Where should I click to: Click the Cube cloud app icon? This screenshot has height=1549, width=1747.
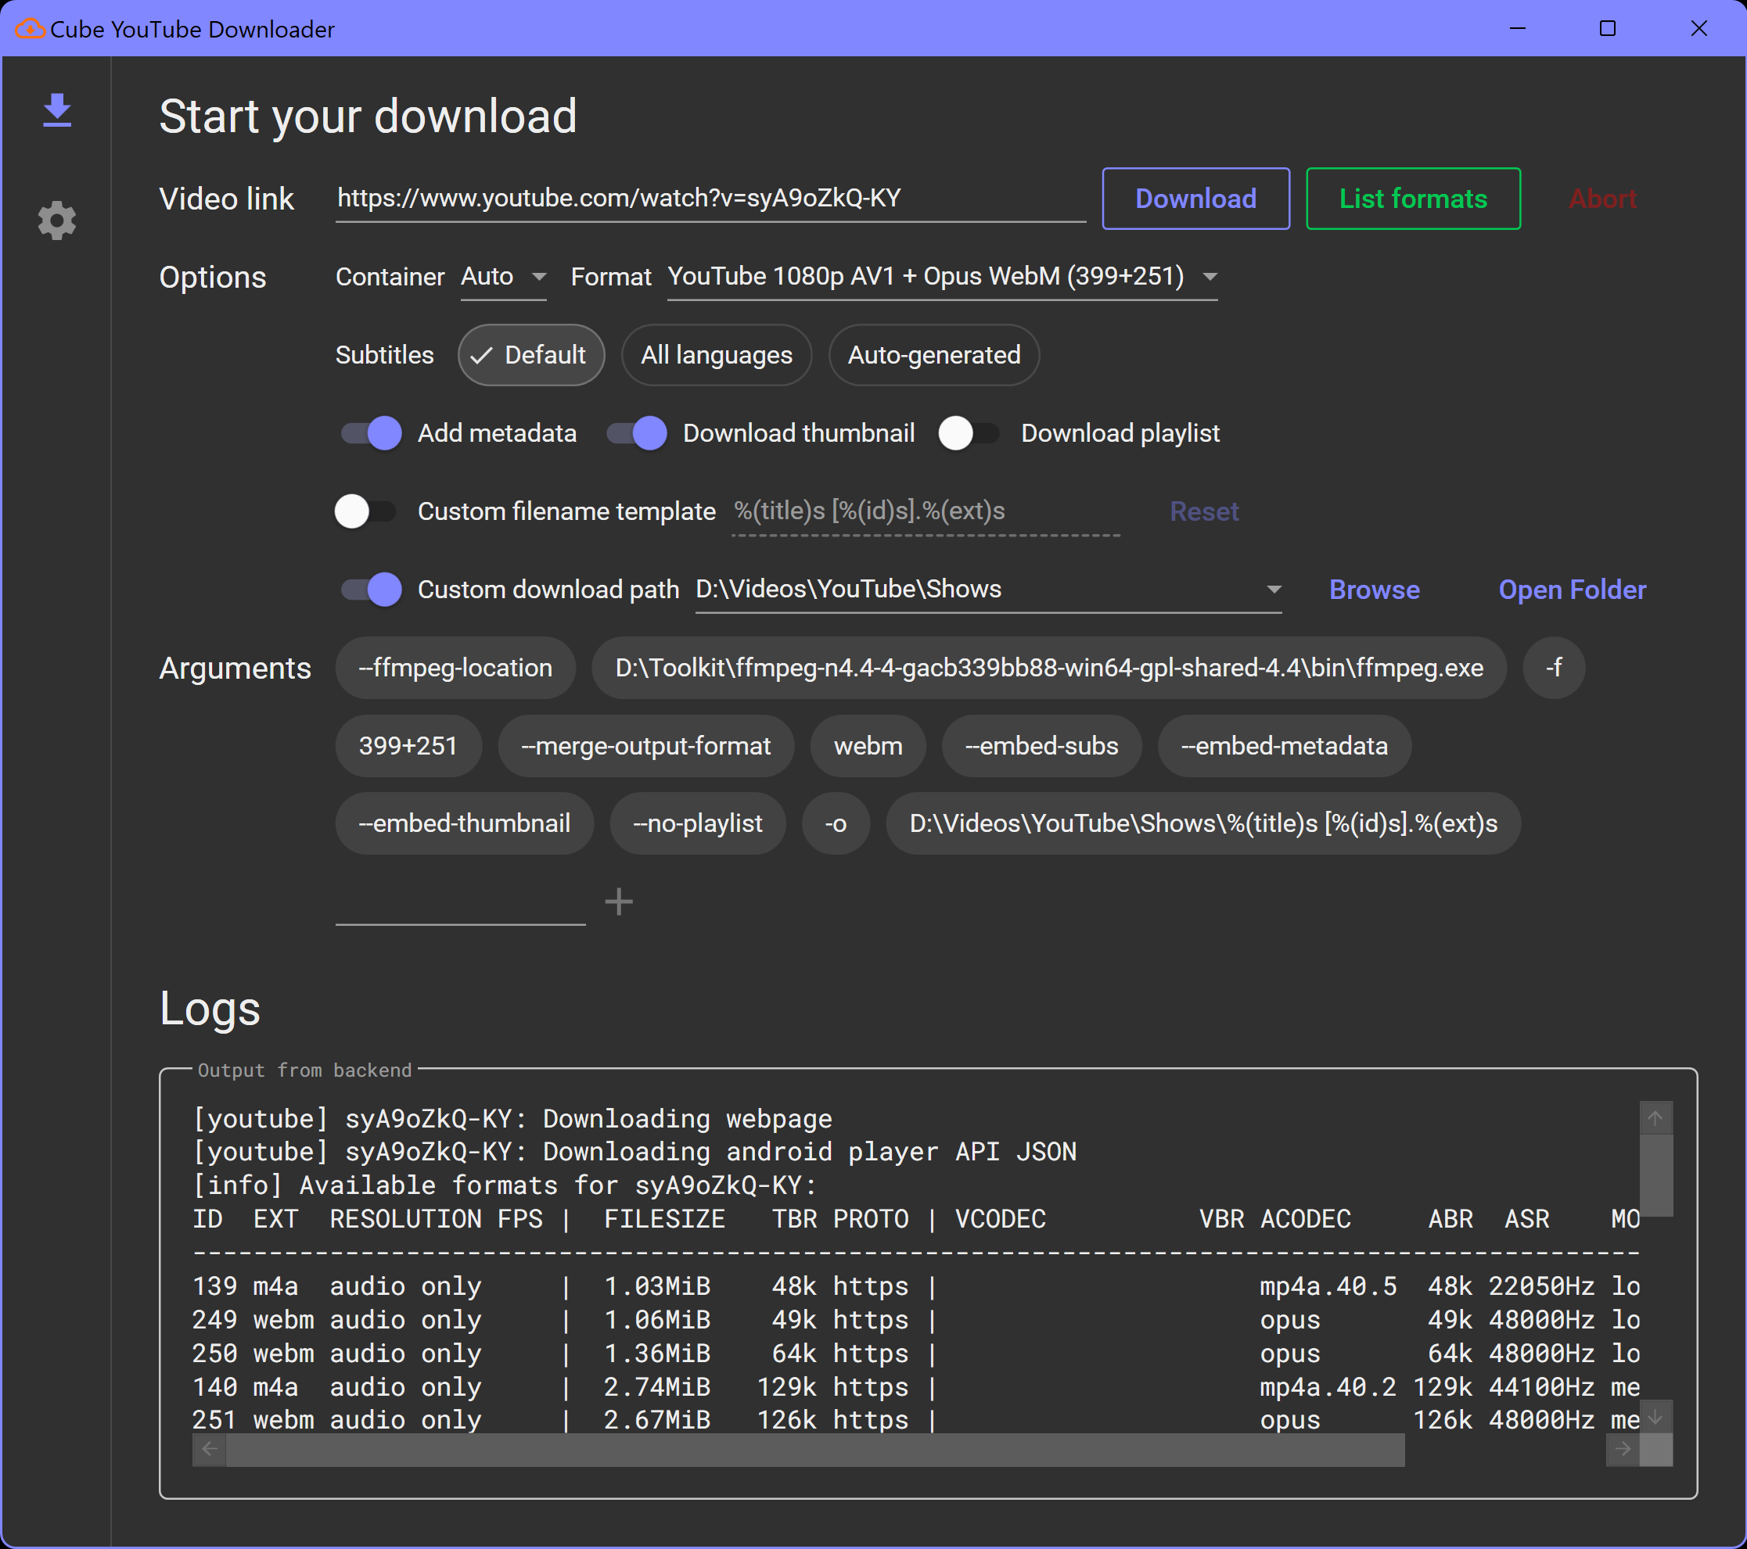30,29
